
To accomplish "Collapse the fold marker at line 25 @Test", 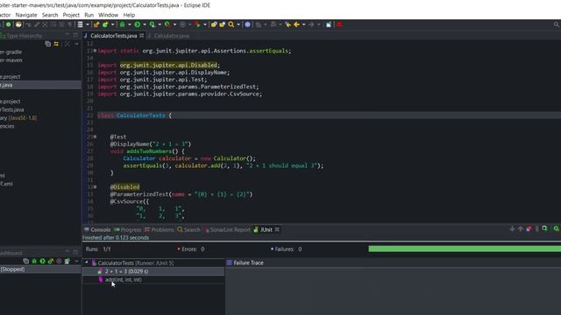I will (x=95, y=136).
